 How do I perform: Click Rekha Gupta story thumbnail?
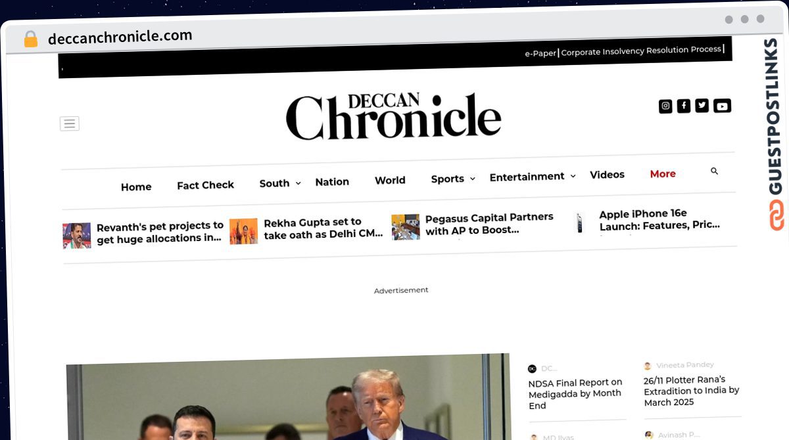[243, 231]
